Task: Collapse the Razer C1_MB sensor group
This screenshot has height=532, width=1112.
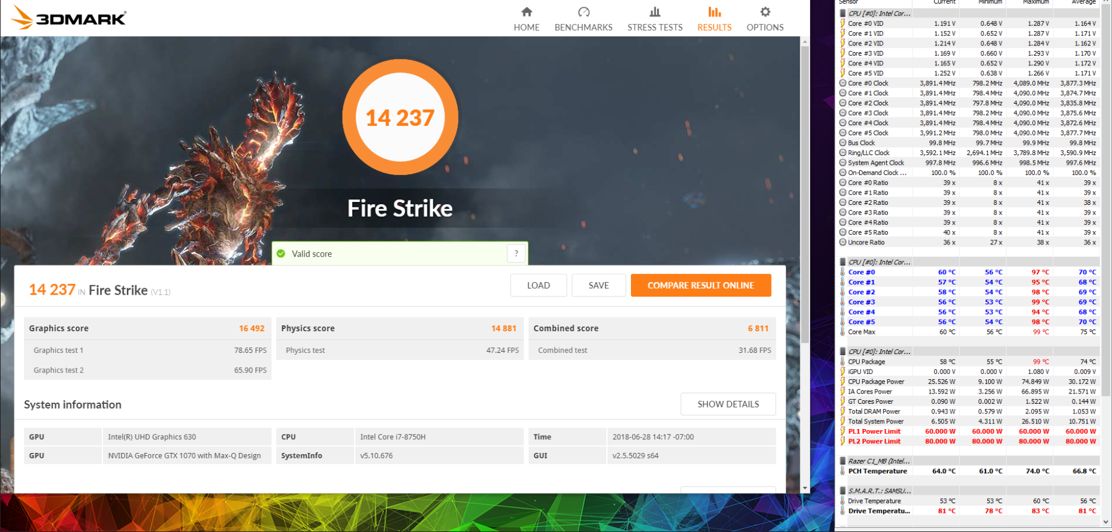Action: tap(843, 461)
